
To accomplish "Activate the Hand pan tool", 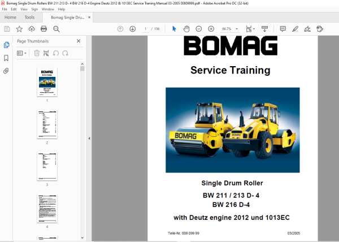I will click(186, 29).
